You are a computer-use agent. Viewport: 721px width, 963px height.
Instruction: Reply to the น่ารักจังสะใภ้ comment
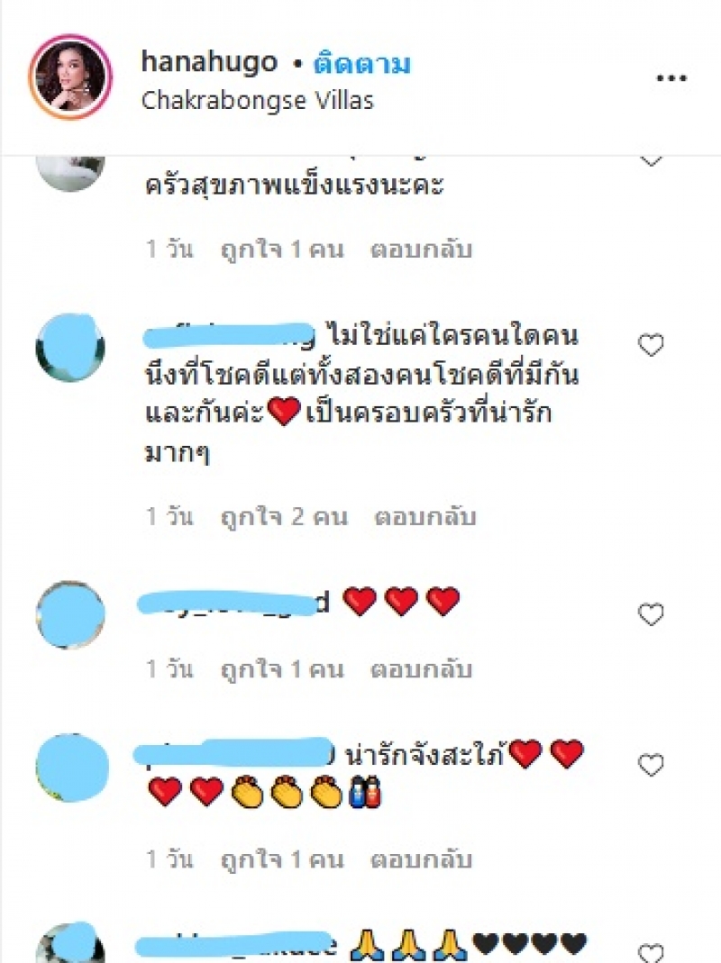tap(420, 859)
